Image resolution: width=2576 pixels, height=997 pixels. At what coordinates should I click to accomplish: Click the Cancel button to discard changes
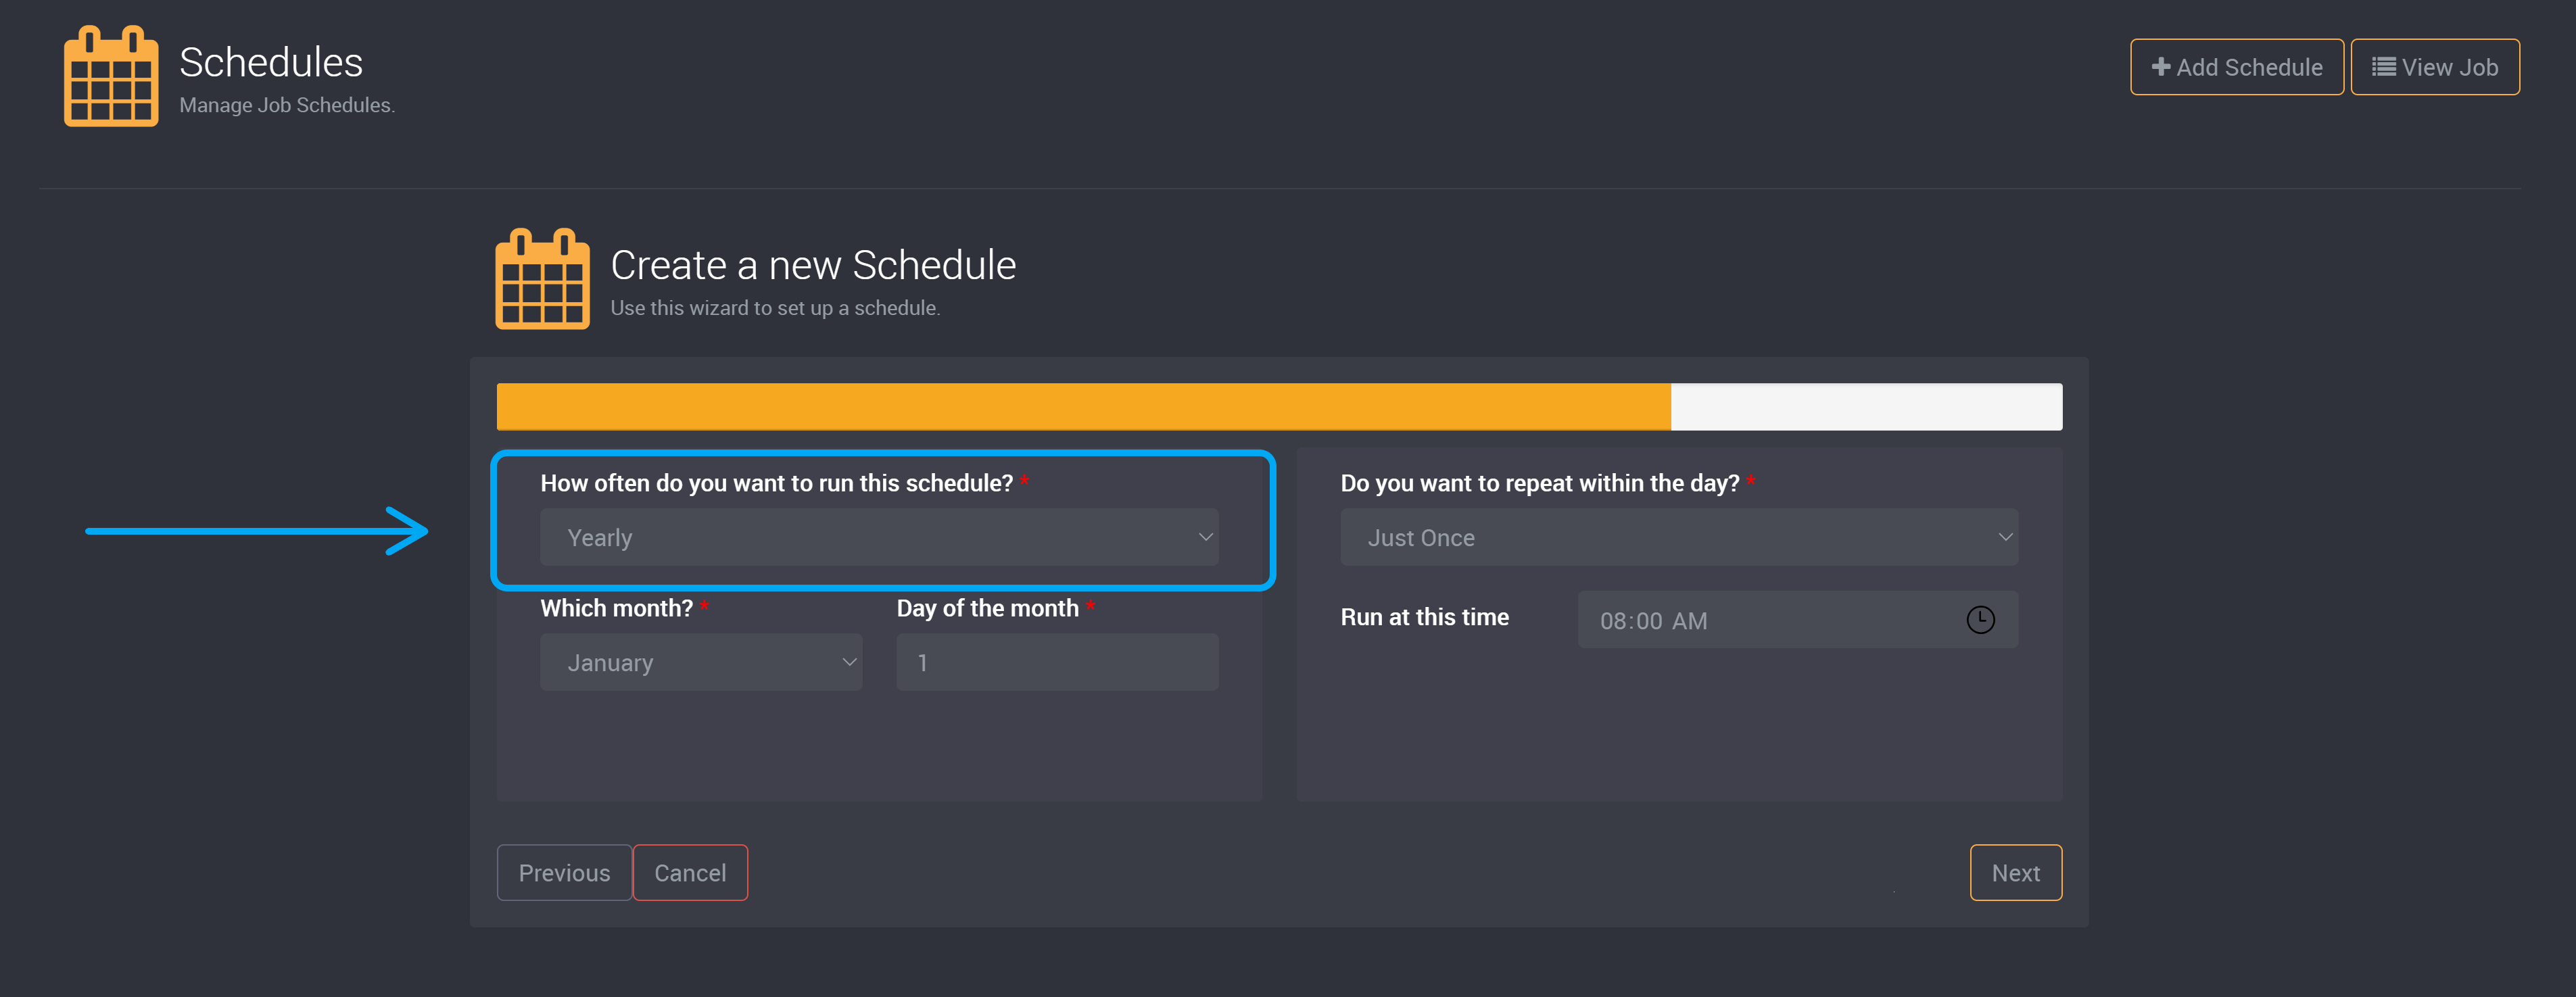[690, 872]
